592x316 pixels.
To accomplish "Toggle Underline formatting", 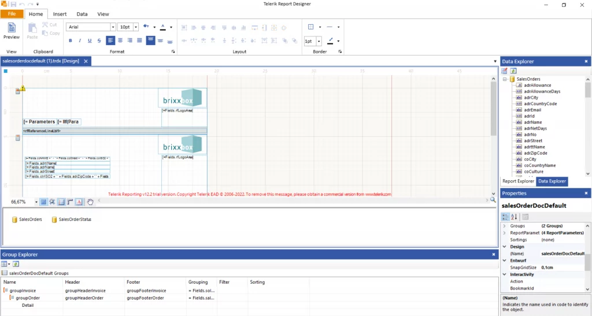I will coord(90,40).
